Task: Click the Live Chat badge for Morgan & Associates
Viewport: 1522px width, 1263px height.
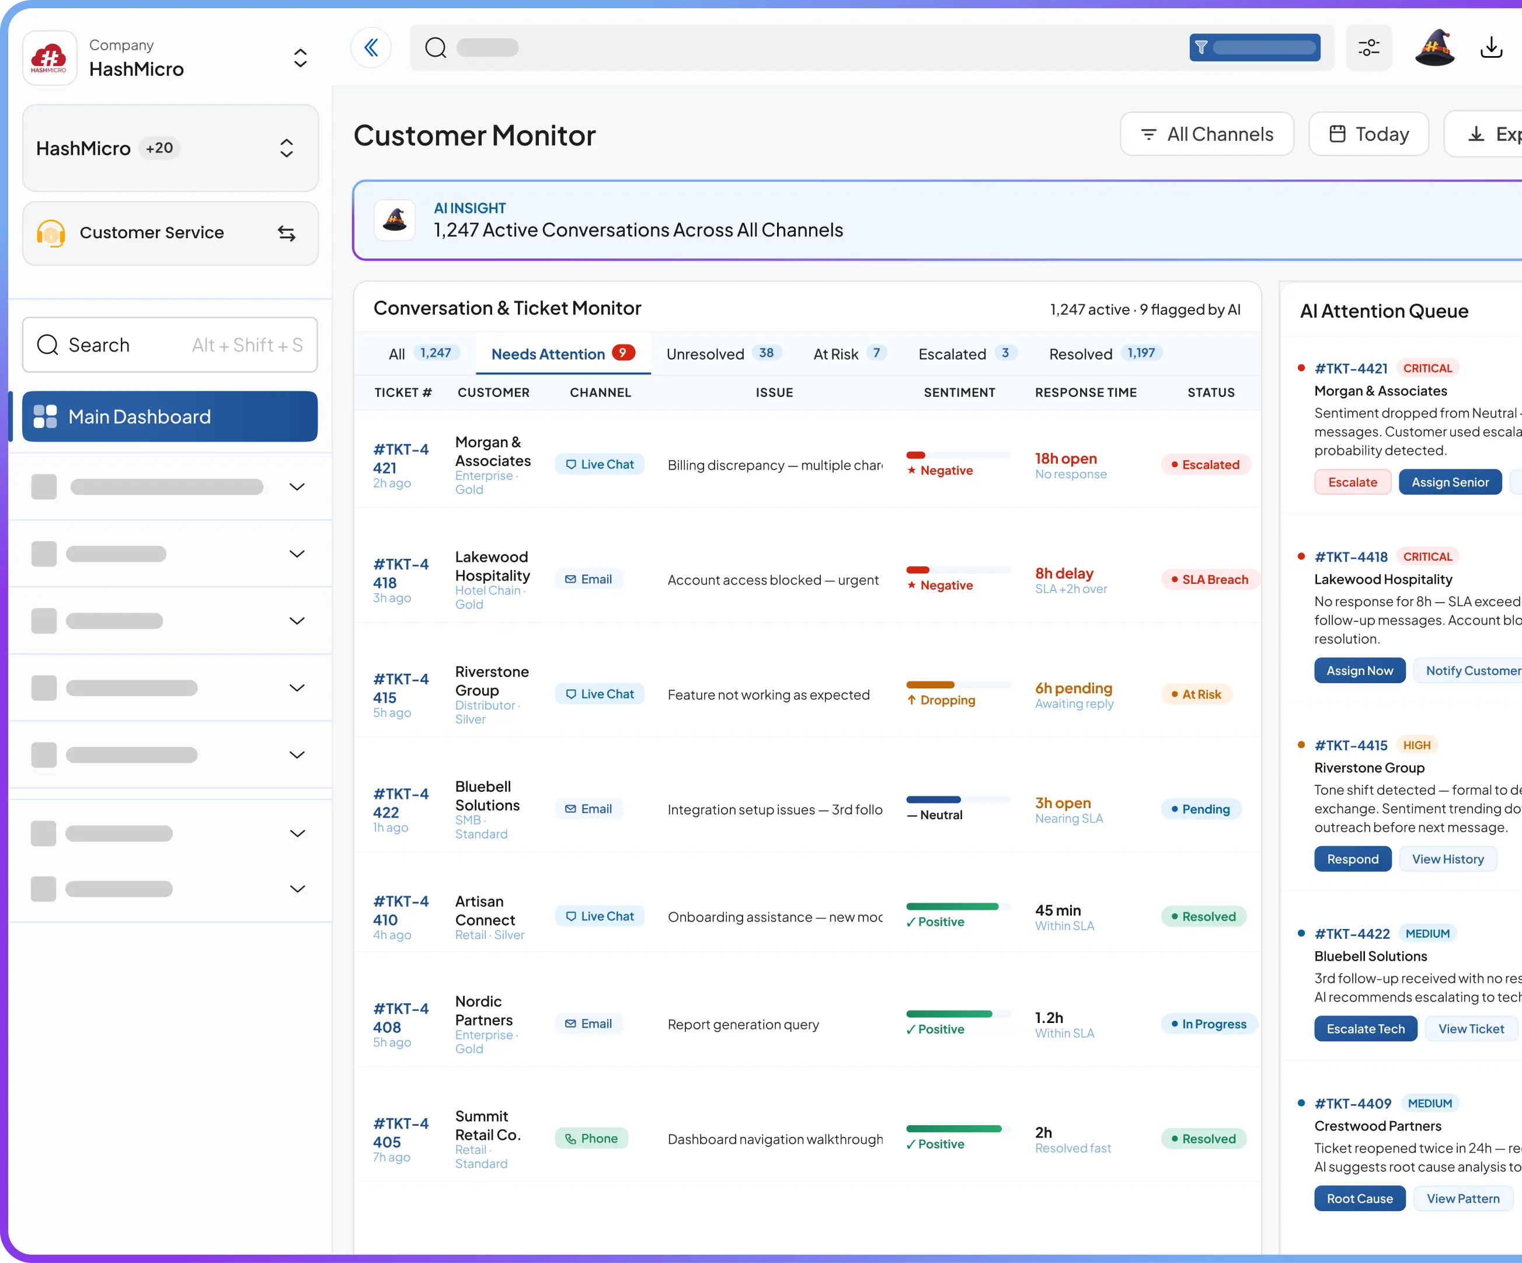Action: pos(600,465)
